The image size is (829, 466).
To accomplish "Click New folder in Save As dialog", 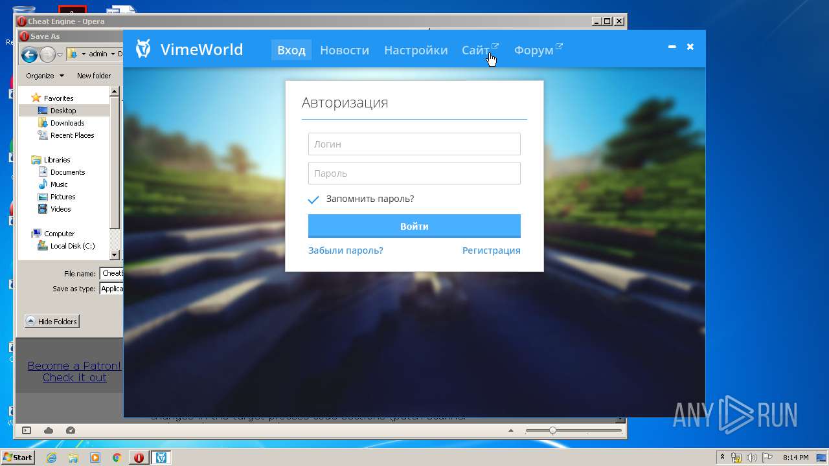I will pos(94,76).
